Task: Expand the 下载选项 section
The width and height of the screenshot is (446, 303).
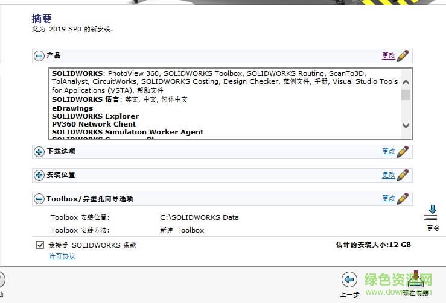Action: point(39,151)
